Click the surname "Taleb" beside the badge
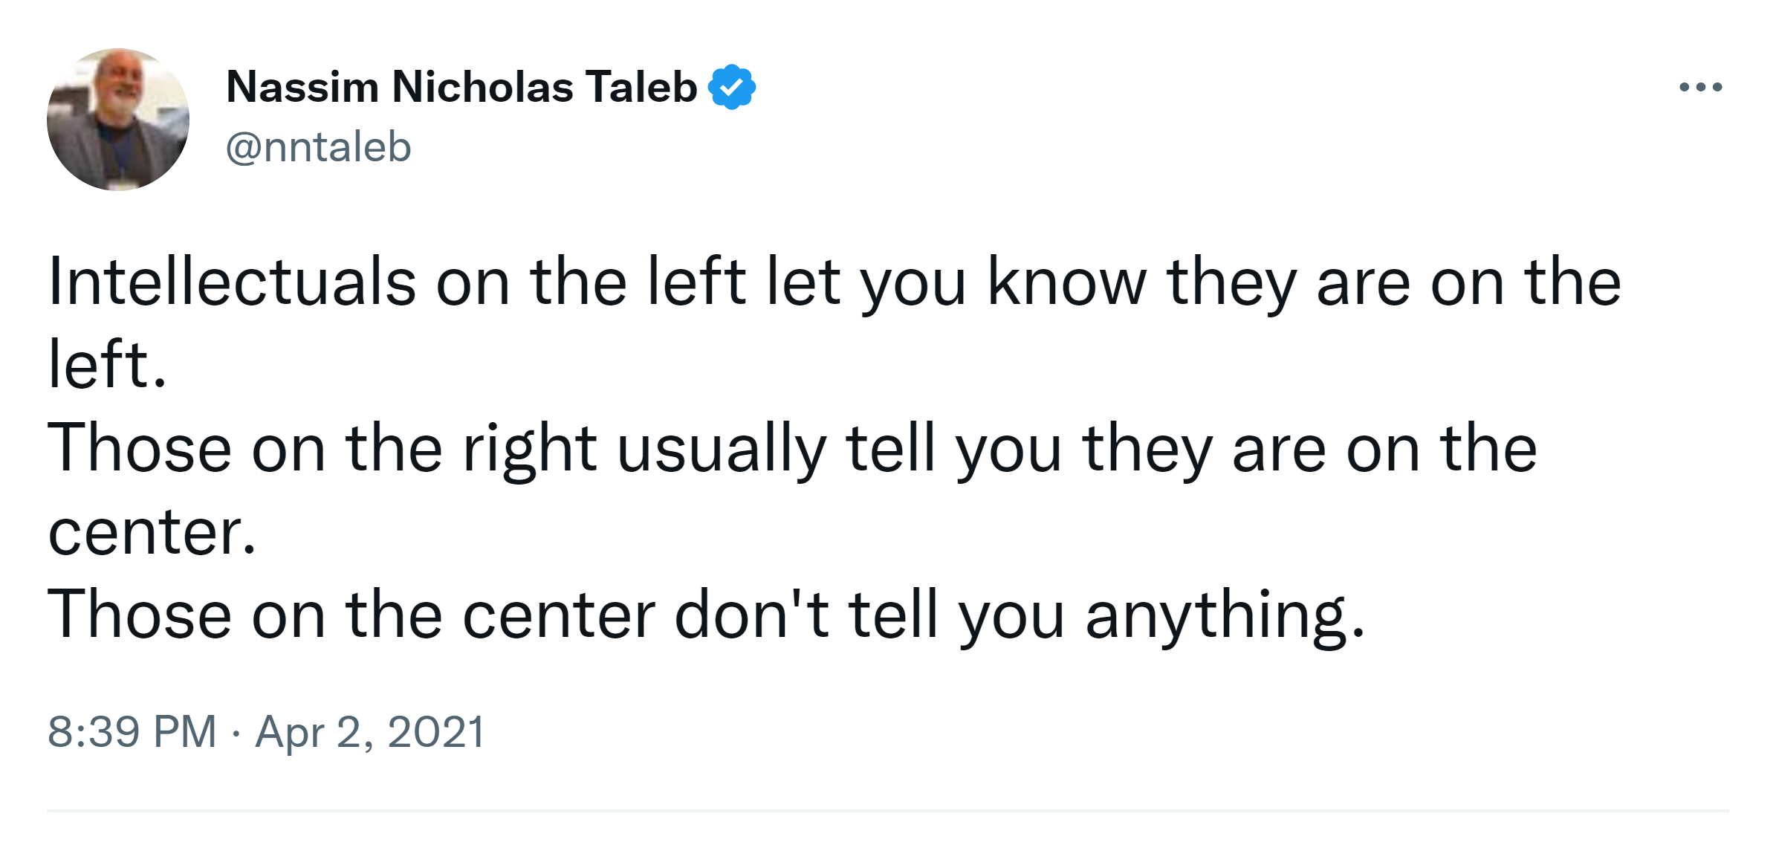 641,87
